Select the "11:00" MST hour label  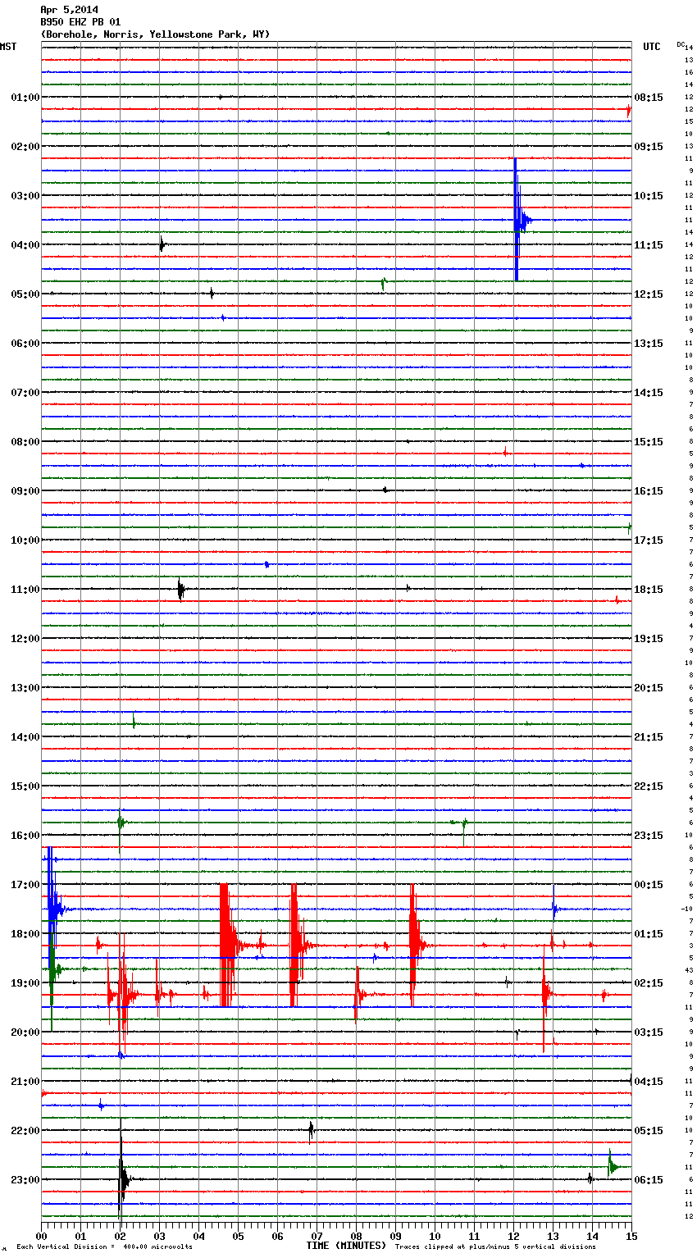(x=25, y=590)
